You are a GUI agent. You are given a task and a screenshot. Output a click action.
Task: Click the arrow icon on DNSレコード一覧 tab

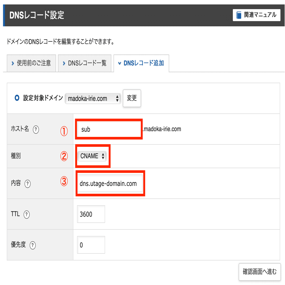[64, 63]
